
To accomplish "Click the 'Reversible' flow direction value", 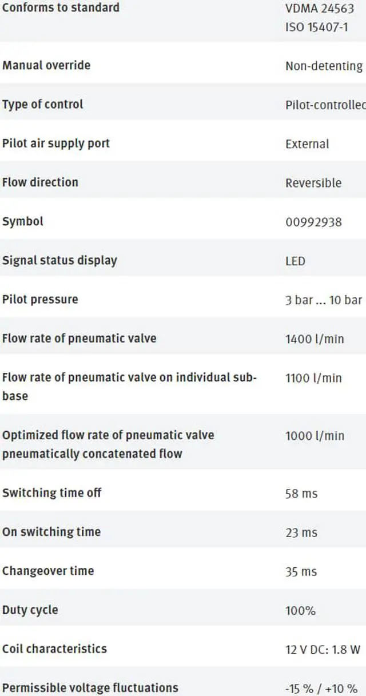I will click(313, 183).
